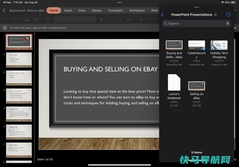Tap the undo icon in toolbar
Viewport: 239px width, 167px height.
tap(5, 19)
